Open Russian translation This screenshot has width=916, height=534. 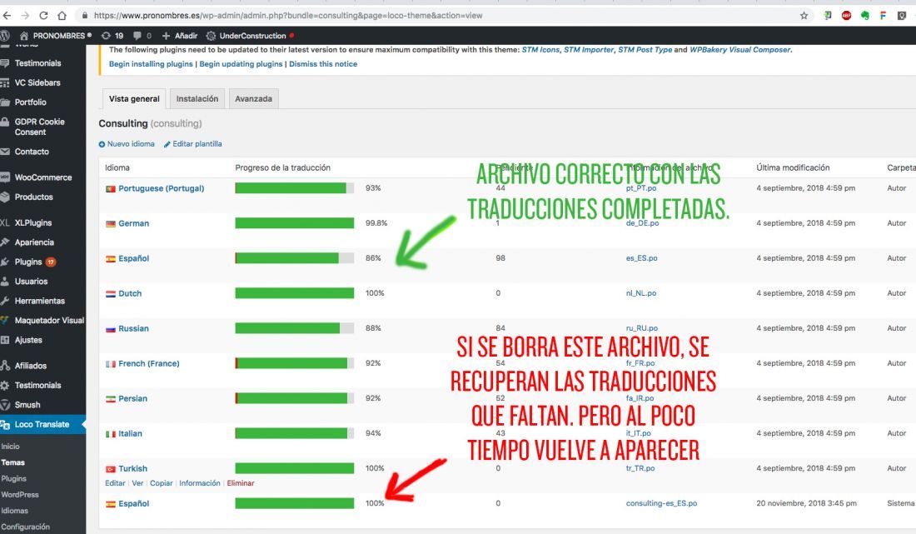(x=133, y=329)
